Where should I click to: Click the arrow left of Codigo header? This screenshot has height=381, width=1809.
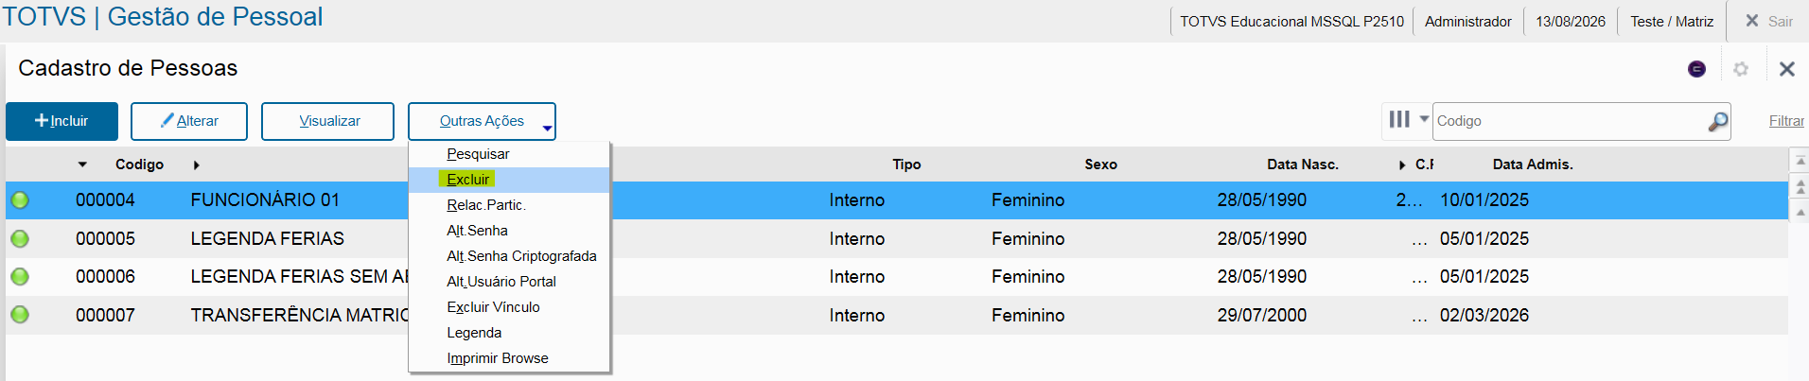tap(82, 165)
